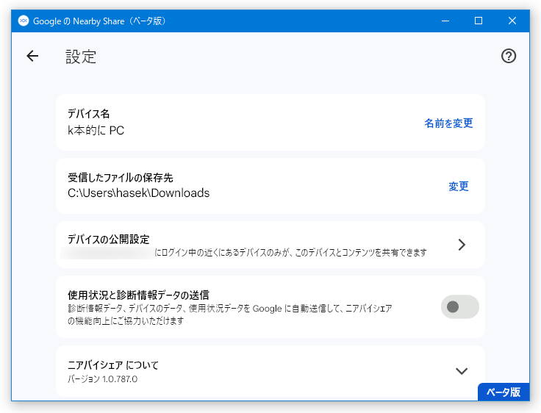Screen dimensions: 541x413
Task: Click 受信したファイルの保存先 label
Action: [x=120, y=178]
